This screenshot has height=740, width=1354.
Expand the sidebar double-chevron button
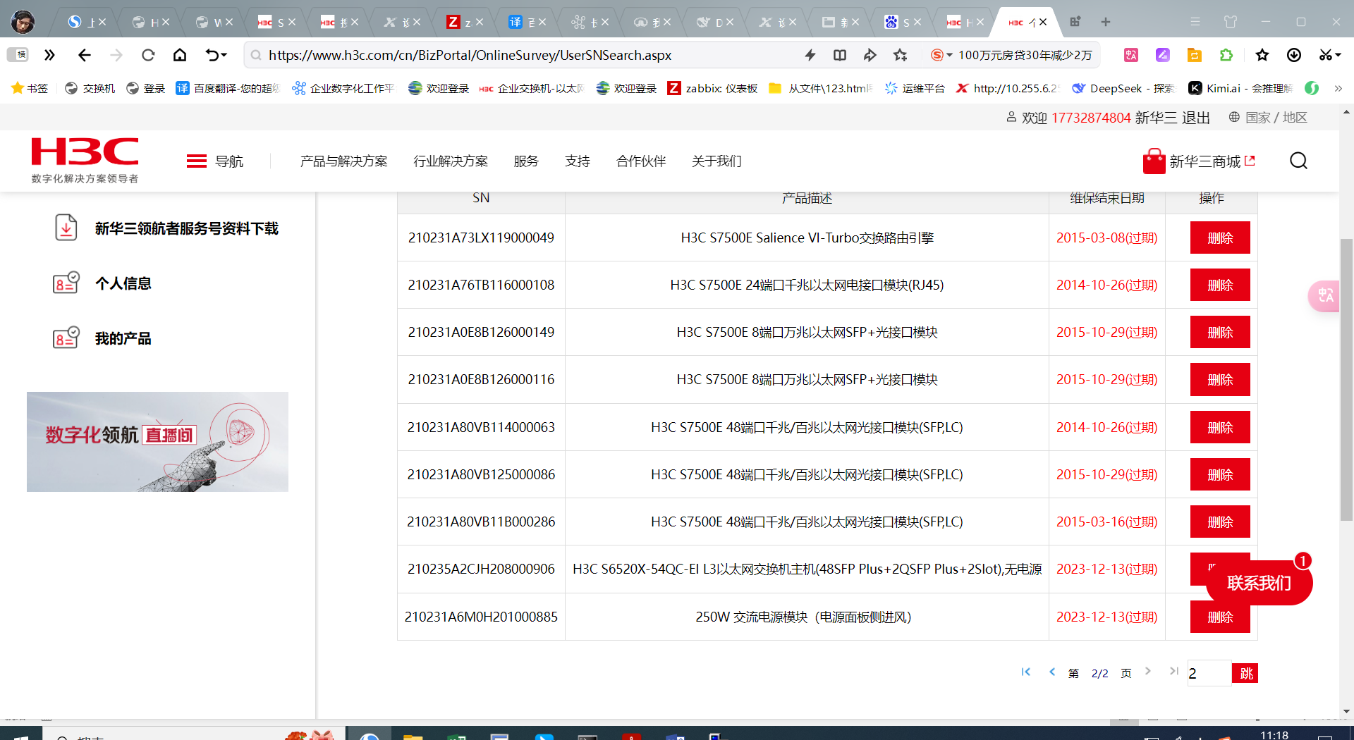coord(49,55)
